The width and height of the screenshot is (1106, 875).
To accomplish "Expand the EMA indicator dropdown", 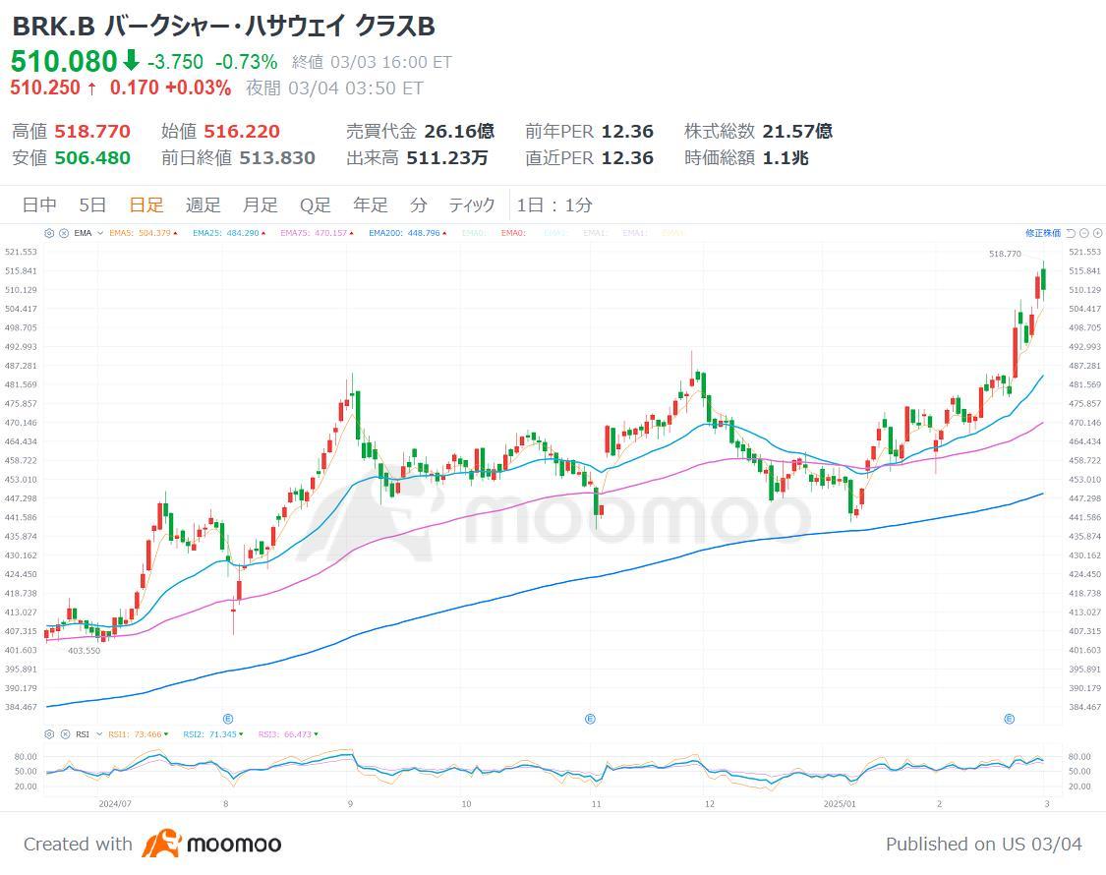I will [100, 233].
